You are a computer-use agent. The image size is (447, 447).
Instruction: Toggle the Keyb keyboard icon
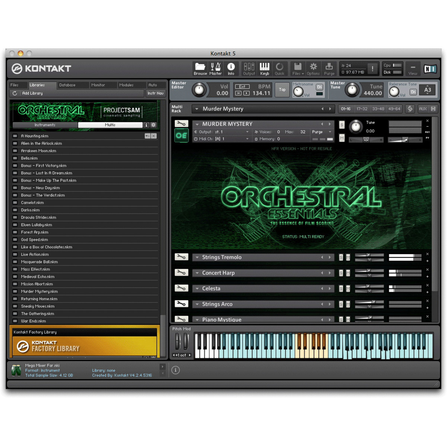(x=264, y=67)
